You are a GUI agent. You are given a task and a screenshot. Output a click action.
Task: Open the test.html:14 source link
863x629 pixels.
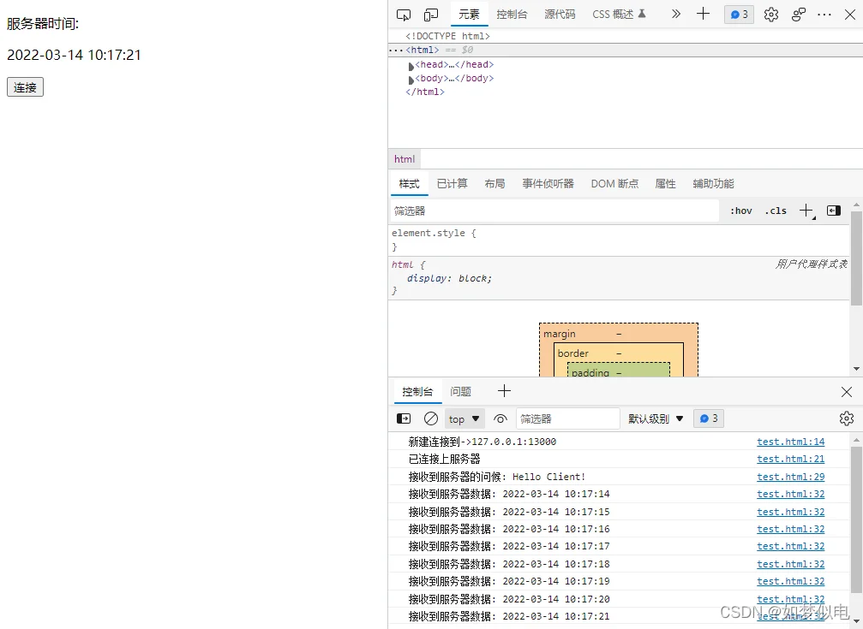tap(790, 442)
